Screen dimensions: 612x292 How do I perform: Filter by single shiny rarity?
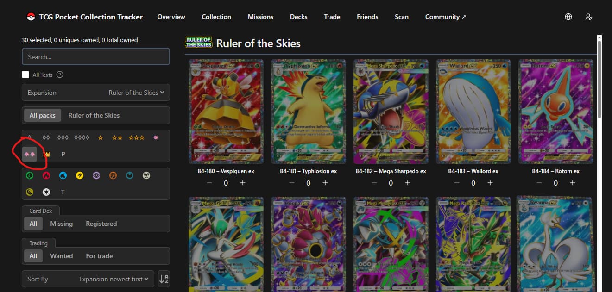pyautogui.click(x=156, y=138)
